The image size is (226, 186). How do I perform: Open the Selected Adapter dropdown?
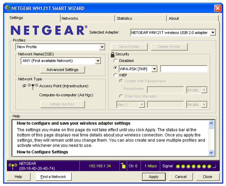tap(213, 33)
